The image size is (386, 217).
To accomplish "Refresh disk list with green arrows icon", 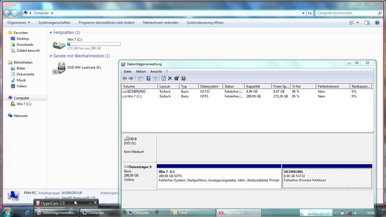I will 164,78.
